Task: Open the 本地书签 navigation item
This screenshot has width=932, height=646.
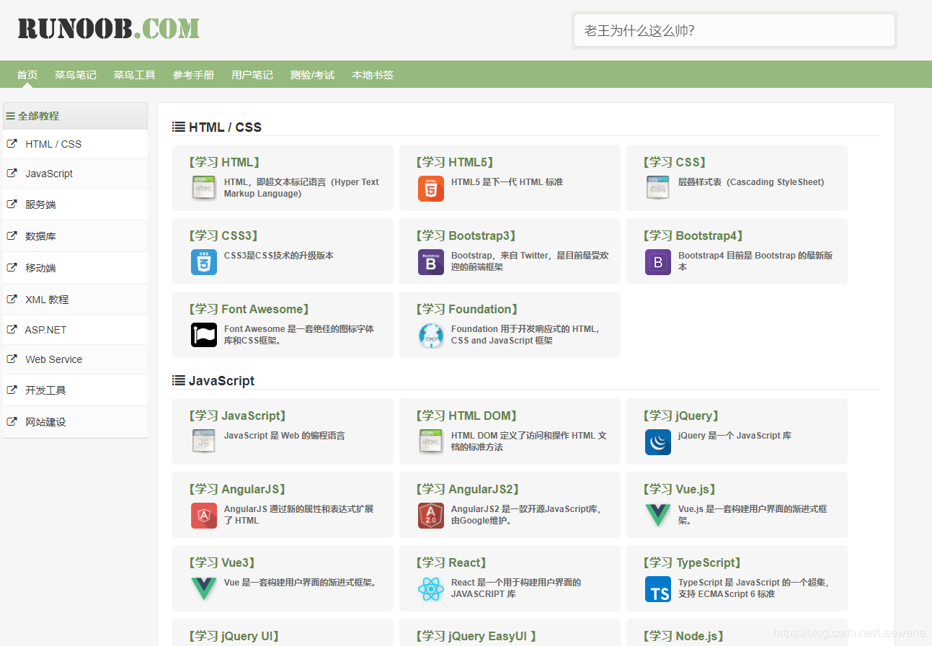Action: coord(373,75)
